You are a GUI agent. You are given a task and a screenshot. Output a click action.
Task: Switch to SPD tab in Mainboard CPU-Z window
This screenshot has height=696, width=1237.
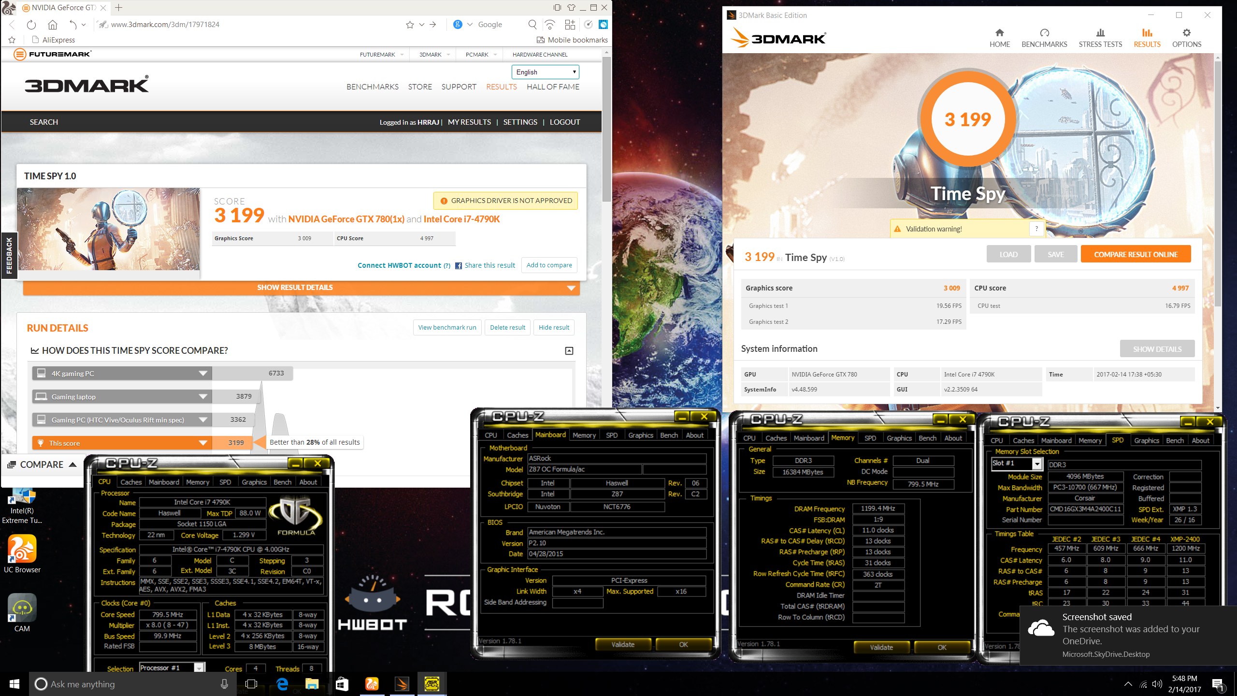coord(612,435)
